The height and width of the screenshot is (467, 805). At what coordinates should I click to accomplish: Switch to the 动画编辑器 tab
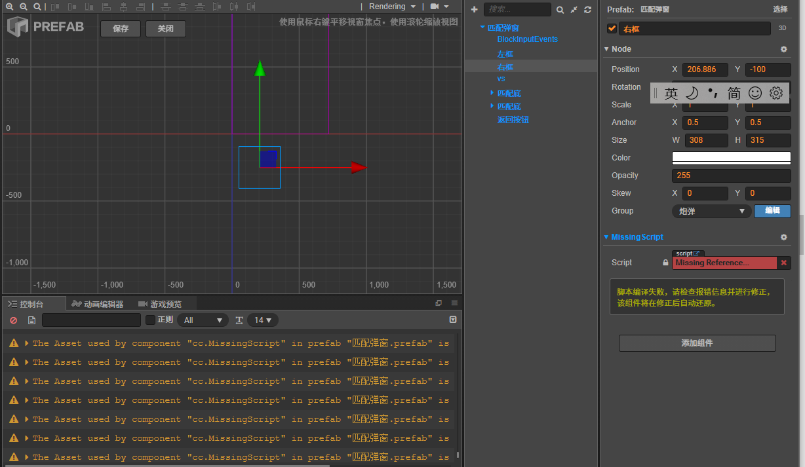(98, 304)
